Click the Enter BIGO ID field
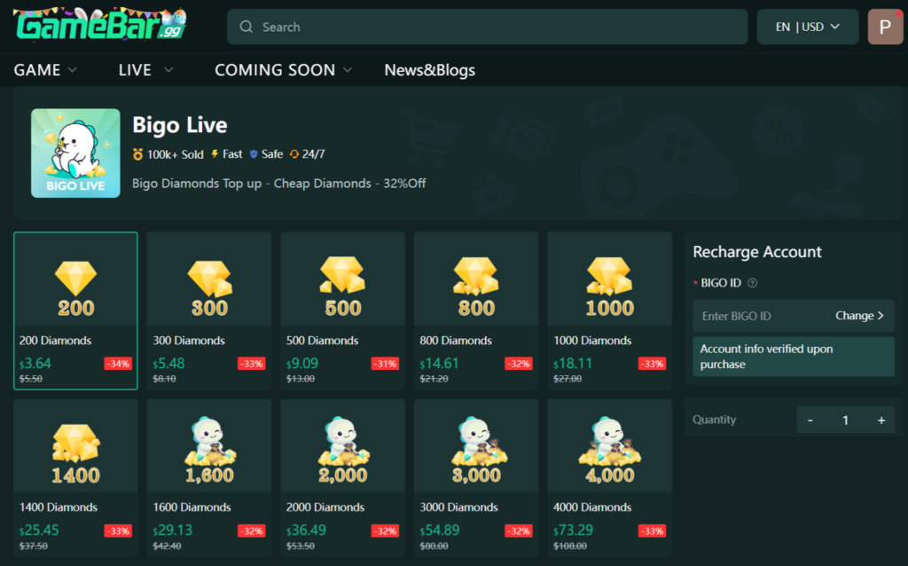 (x=761, y=316)
